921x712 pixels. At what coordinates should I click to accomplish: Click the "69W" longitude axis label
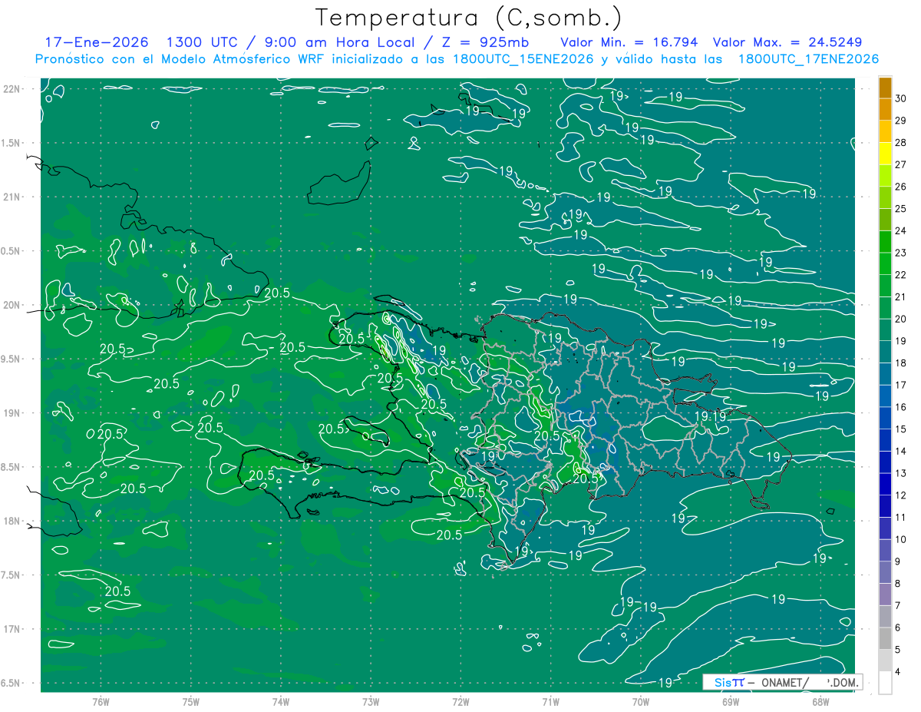(731, 702)
